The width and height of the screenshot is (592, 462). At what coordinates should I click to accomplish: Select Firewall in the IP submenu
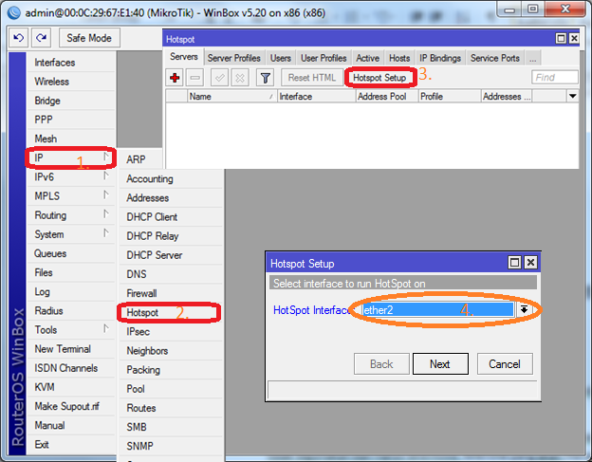tap(171, 293)
